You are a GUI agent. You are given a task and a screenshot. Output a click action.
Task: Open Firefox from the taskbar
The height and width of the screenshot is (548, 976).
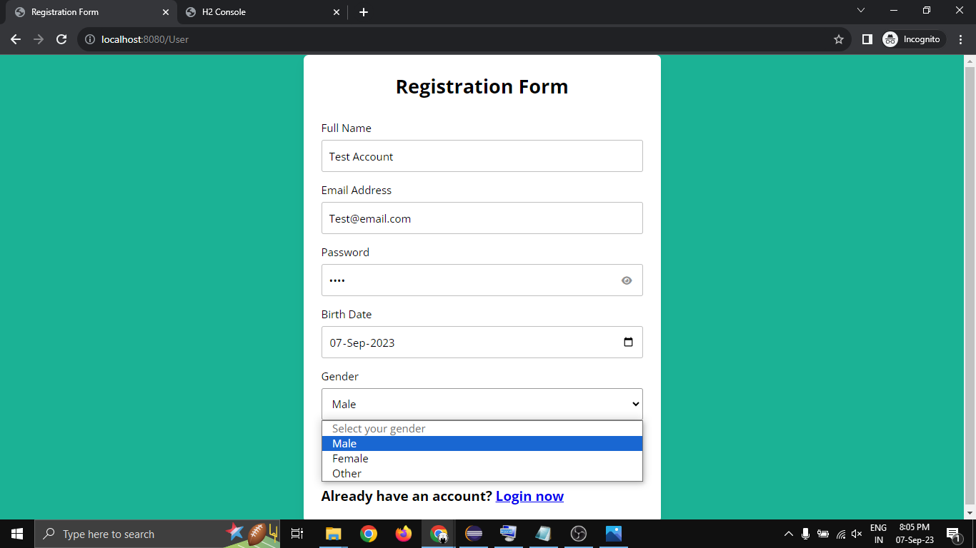click(404, 534)
